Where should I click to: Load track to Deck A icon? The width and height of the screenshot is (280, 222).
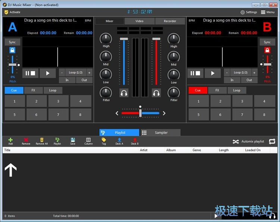pyautogui.click(x=119, y=140)
